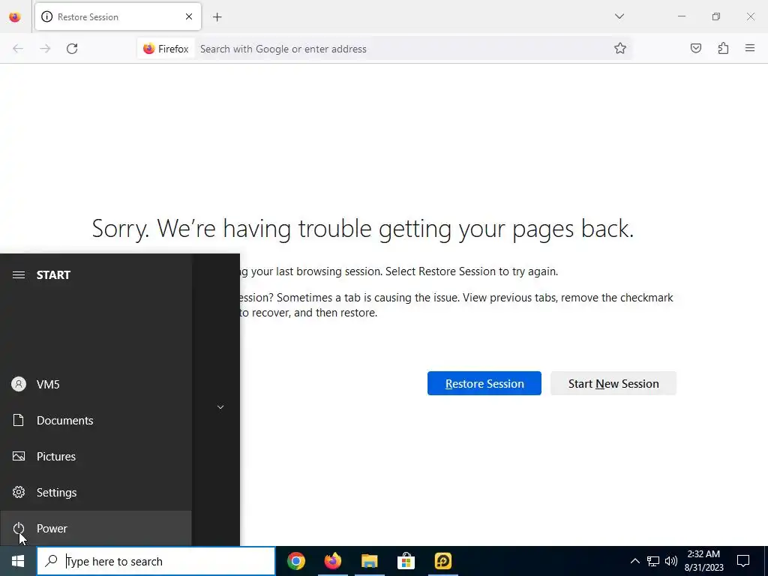Show the list all tabs dropdown arrow
768x576 pixels.
tap(619, 16)
